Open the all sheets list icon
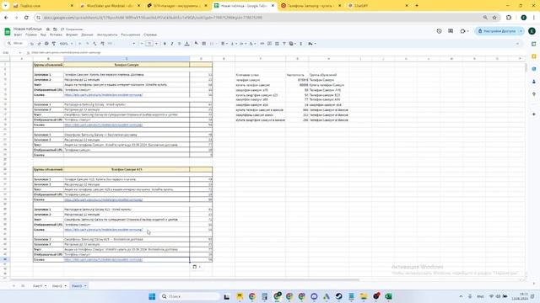The image size is (540, 303). pos(23,286)
